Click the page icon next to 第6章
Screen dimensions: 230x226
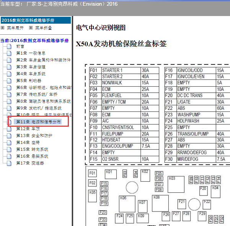point(9,87)
